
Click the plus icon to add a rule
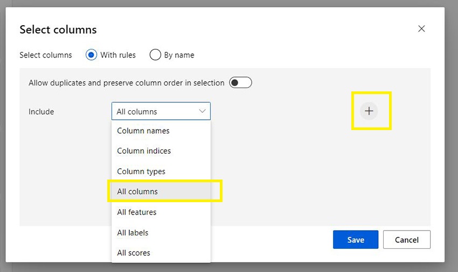point(369,111)
